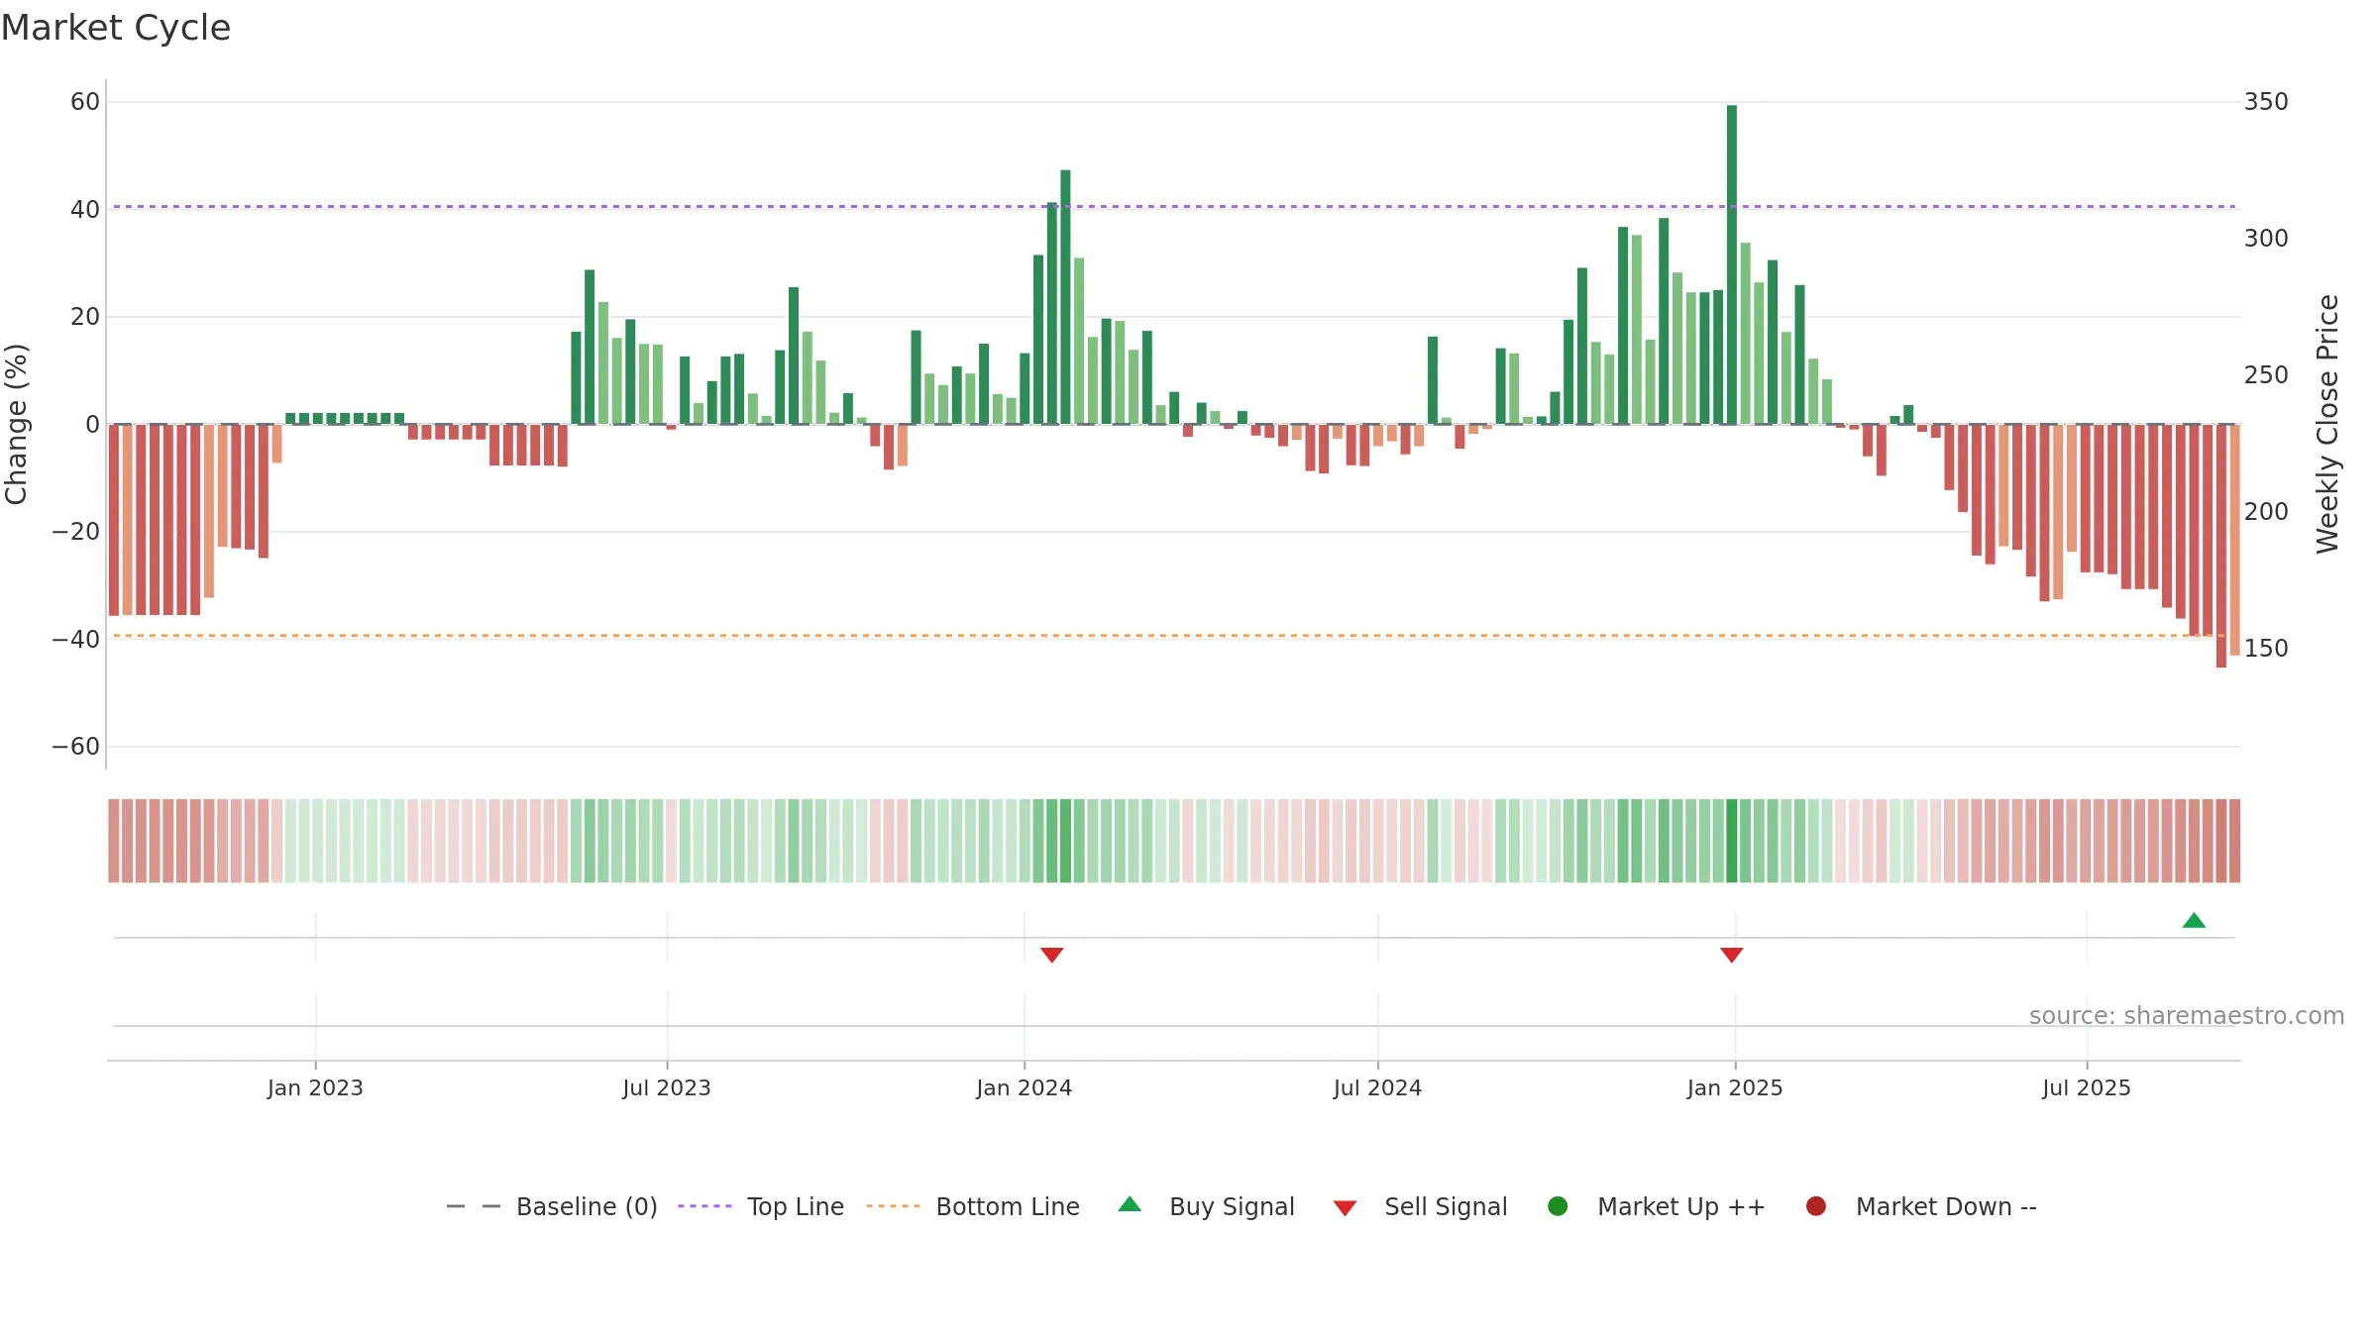
Task: Click the 300 right axis tick label
Action: [x=2266, y=239]
